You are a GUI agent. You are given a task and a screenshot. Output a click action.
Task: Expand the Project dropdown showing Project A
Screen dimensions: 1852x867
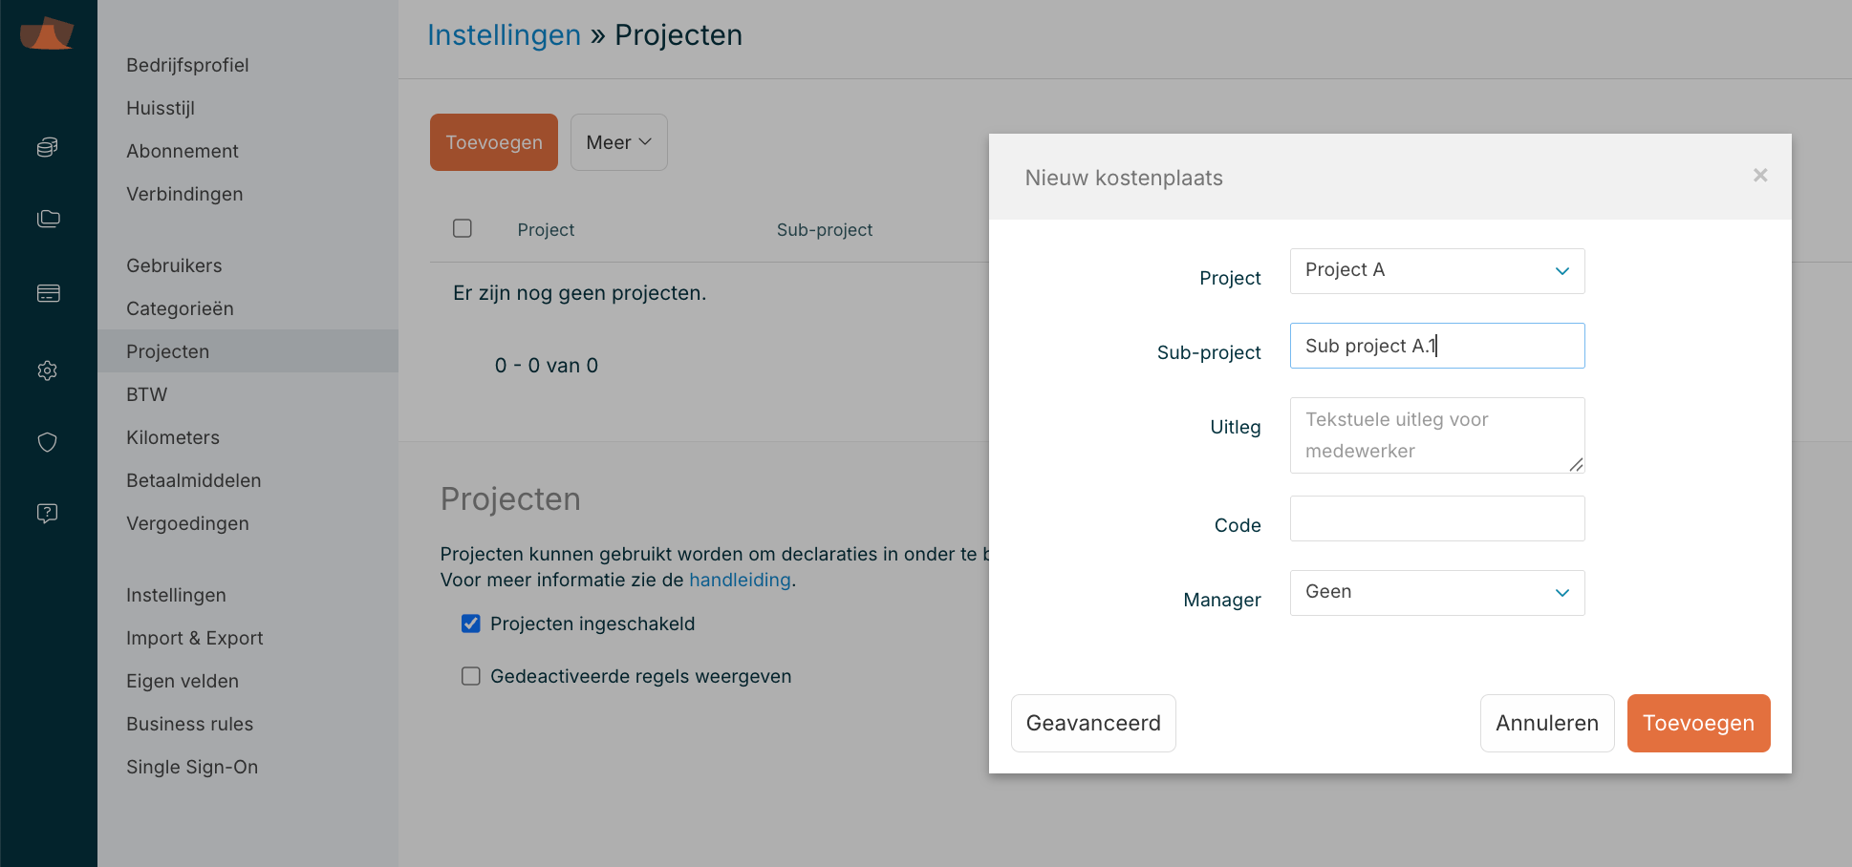[1436, 271]
